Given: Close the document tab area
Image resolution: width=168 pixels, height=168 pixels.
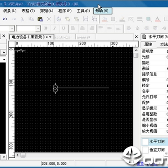Looking at the screenshot, I should [x=136, y=37].
